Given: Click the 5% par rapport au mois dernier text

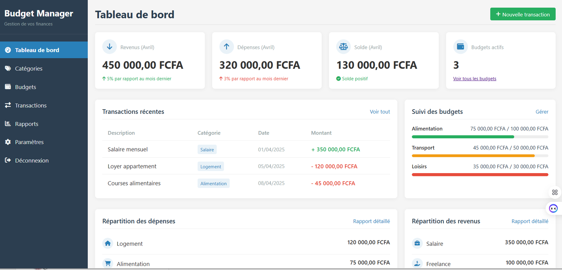Looking at the screenshot, I should [139, 79].
